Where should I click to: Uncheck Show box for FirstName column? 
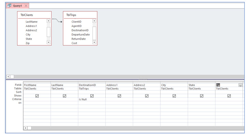(37, 96)
